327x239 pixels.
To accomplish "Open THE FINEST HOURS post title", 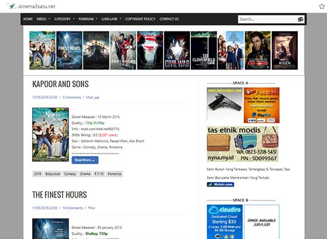I will point(59,195).
